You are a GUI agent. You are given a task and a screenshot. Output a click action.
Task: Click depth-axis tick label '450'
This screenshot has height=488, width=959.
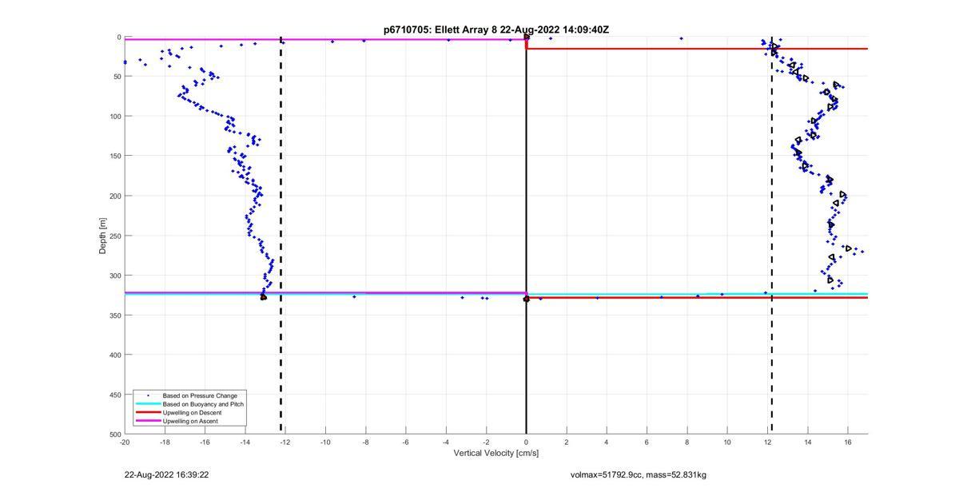(x=115, y=395)
